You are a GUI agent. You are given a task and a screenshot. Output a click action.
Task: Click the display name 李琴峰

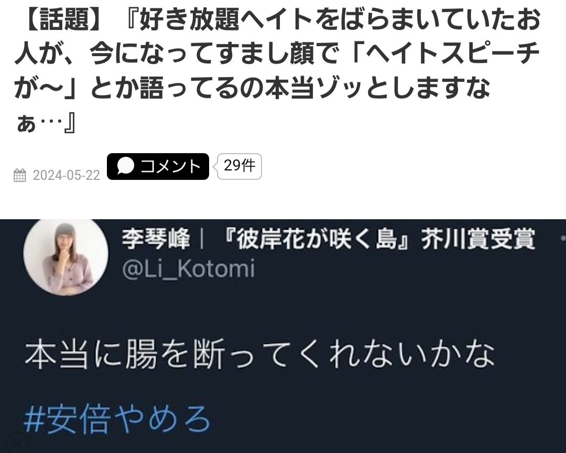click(156, 239)
